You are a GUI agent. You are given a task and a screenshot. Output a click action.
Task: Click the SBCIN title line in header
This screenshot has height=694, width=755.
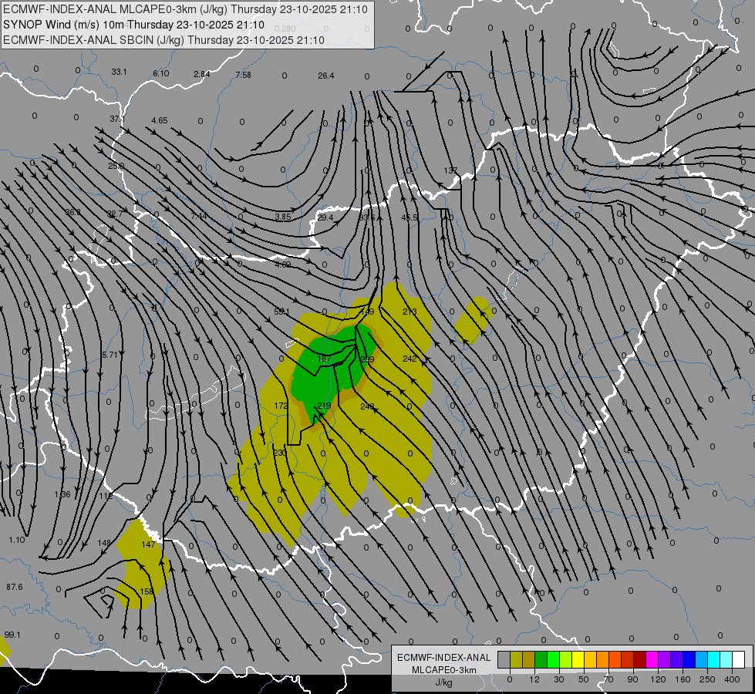coord(163,40)
